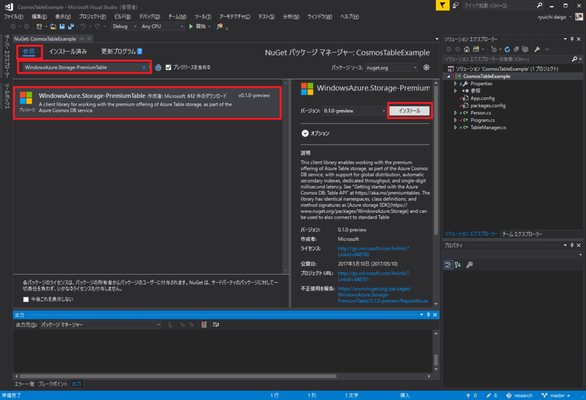Toggle the include prerelease checkbox
The image size is (586, 400).
coord(169,68)
